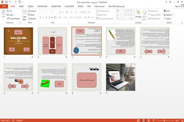This screenshot has height=122, width=184.
Task: Click the Arrange drawing tool
Action: coord(138,15)
